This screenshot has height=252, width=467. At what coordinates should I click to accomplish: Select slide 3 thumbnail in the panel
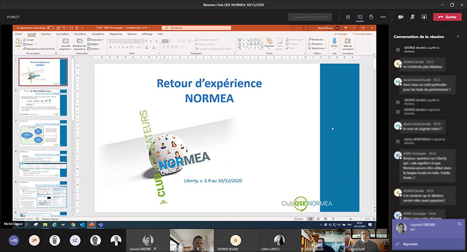(x=43, y=133)
